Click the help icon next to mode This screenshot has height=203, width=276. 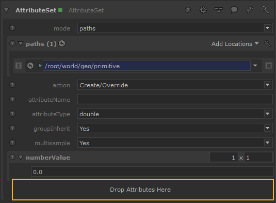pyautogui.click(x=12, y=28)
